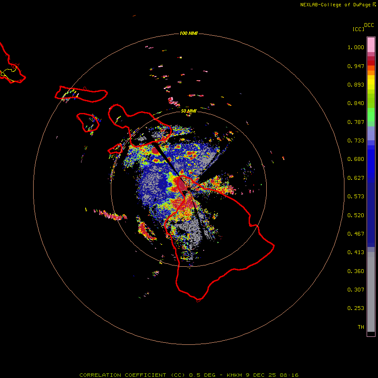The height and width of the screenshot is (378, 378).
Task: Click the 0.573 color scale label
Action: [356, 197]
